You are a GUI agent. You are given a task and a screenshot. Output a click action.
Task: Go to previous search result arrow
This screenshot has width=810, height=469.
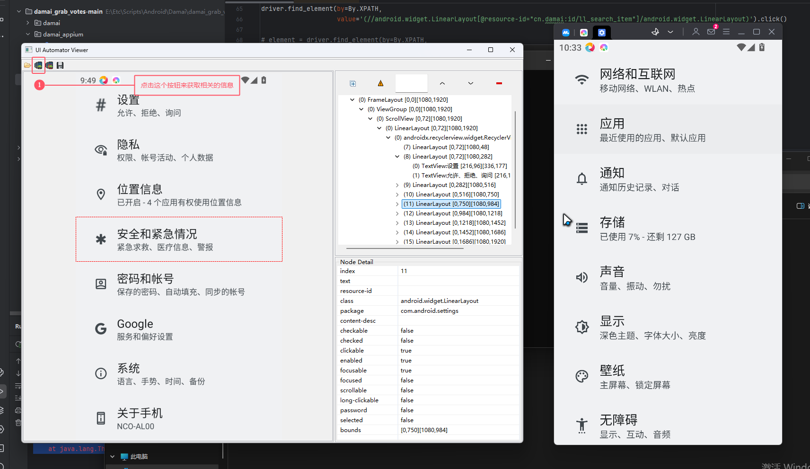442,83
